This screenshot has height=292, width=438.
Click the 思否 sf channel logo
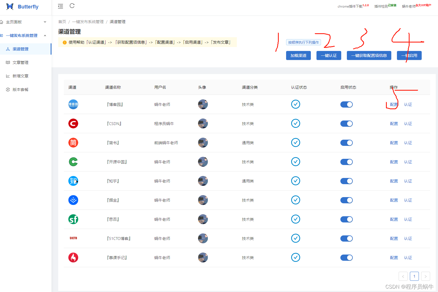coord(73,219)
